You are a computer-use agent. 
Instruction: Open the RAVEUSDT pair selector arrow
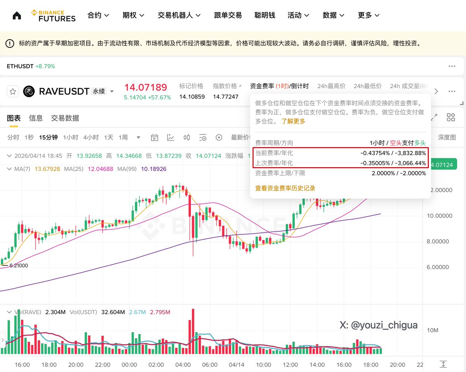112,92
